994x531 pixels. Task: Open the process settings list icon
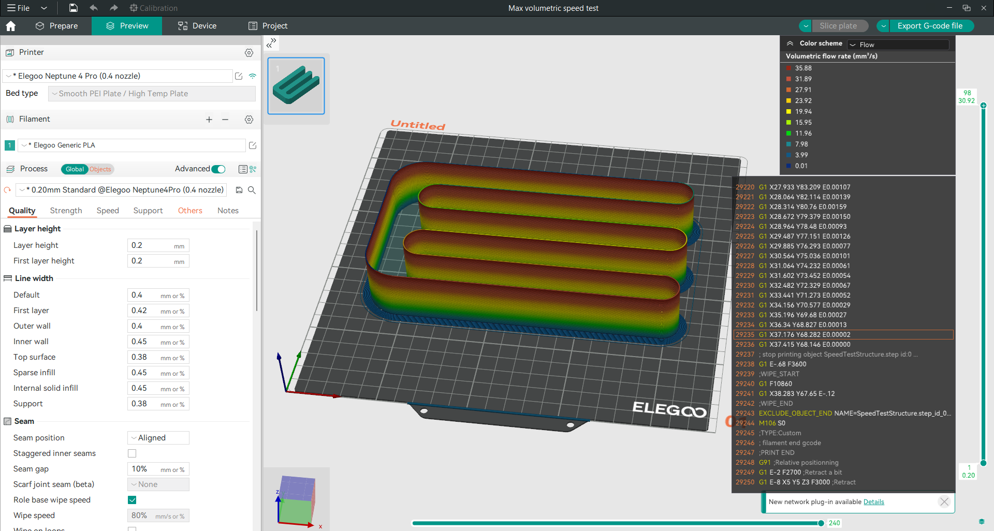(242, 169)
